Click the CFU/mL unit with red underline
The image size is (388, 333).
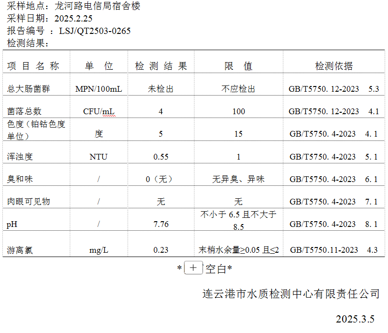click(99, 111)
